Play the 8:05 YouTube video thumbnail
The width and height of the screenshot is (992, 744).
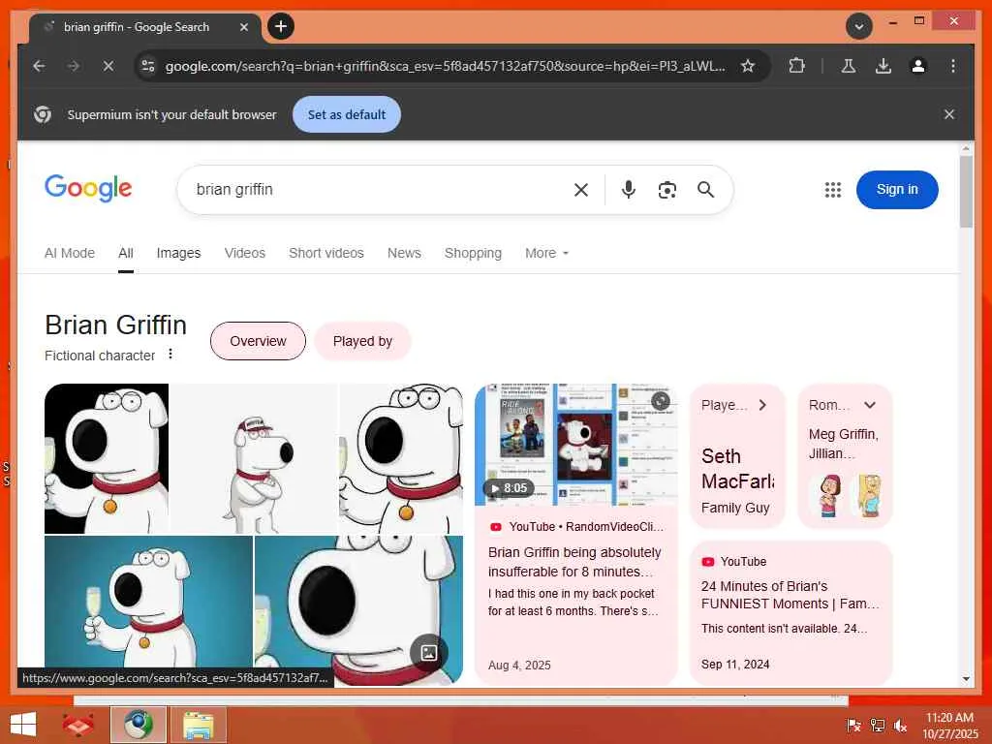[x=575, y=444]
